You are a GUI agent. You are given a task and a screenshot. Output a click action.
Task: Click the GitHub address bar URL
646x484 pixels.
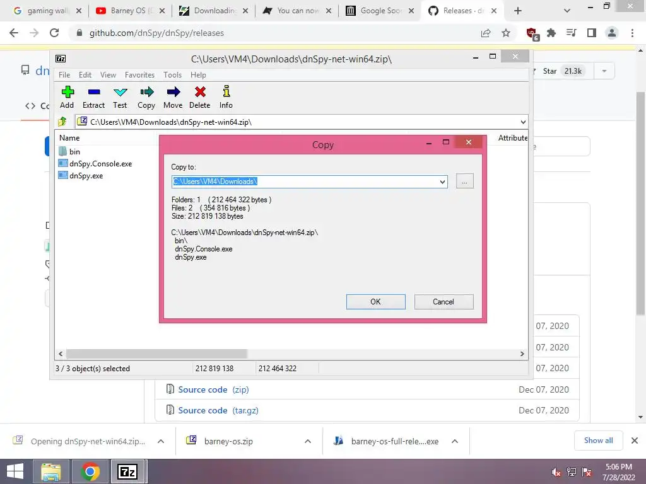pos(156,33)
